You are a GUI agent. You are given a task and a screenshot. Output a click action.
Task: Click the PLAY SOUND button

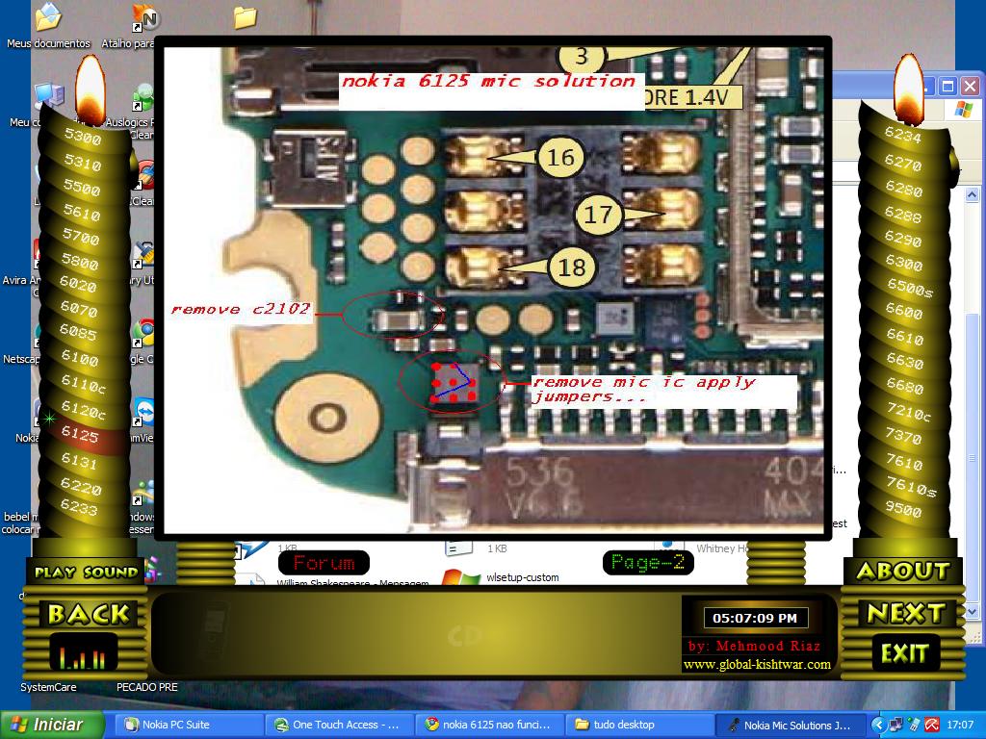click(86, 572)
